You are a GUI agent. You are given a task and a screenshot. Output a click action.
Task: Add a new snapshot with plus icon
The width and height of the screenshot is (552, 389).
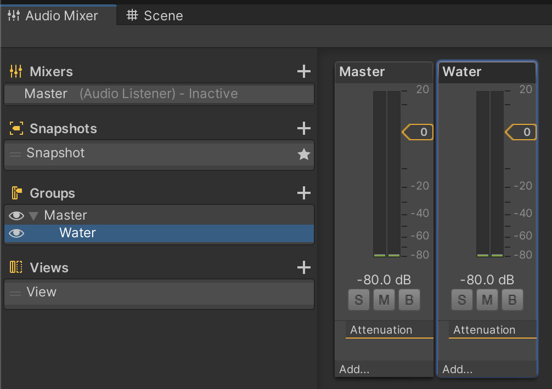[303, 129]
